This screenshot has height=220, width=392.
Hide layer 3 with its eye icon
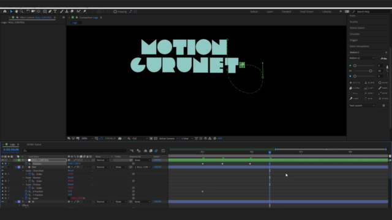(x=2, y=202)
